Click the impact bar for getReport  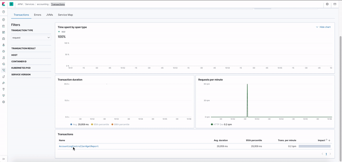coord(314,146)
